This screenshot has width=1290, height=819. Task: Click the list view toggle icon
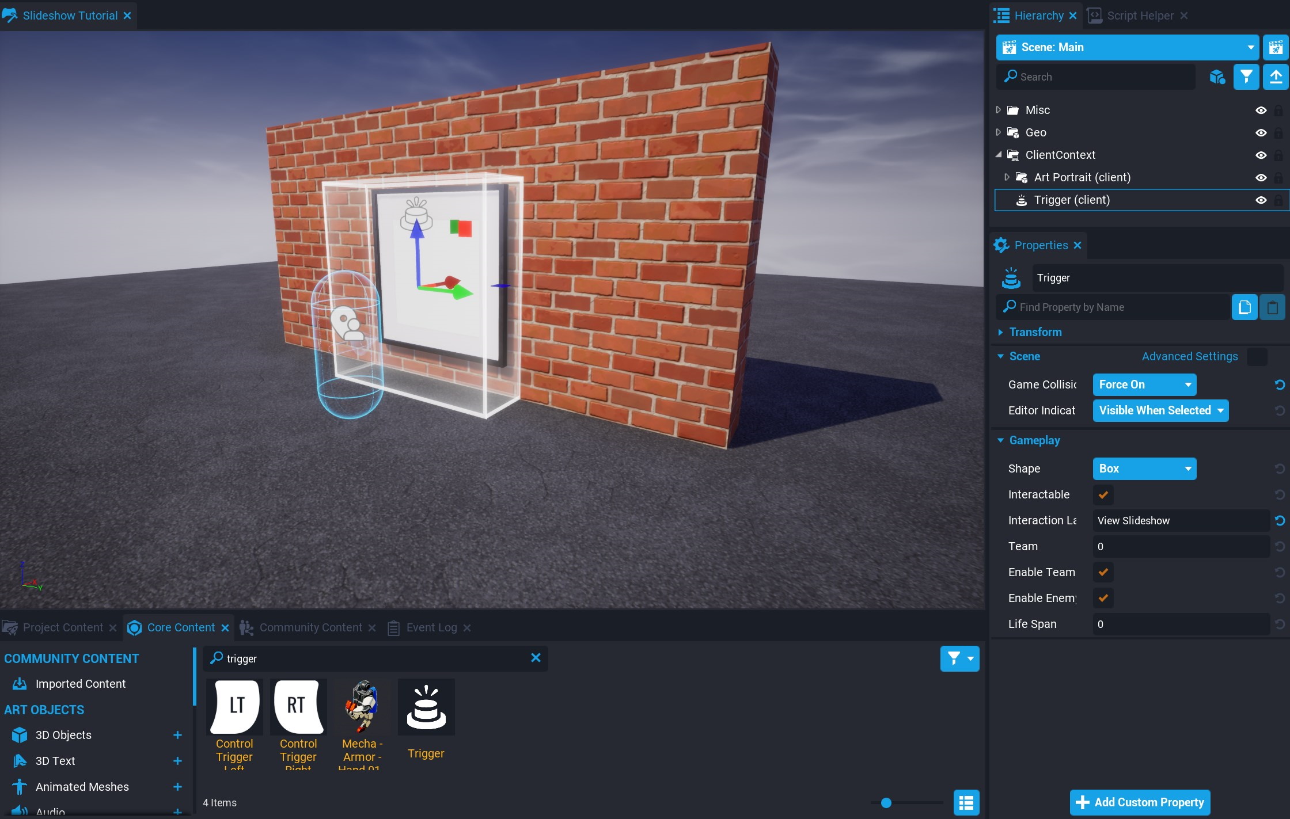click(966, 802)
